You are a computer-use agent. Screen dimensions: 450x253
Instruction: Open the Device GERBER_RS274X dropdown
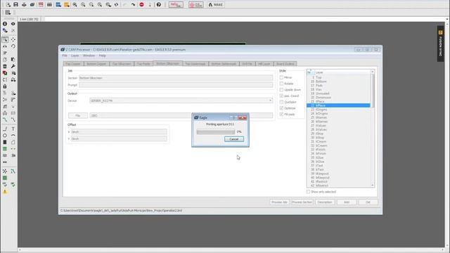pos(181,100)
